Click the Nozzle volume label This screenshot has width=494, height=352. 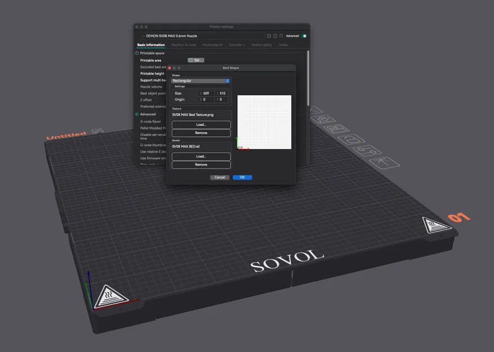coord(151,87)
